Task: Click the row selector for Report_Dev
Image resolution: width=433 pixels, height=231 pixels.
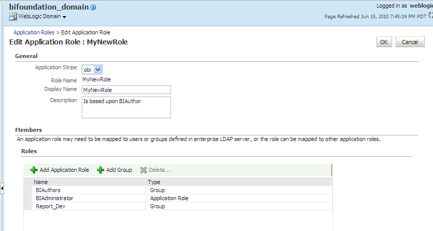Action: 28,206
